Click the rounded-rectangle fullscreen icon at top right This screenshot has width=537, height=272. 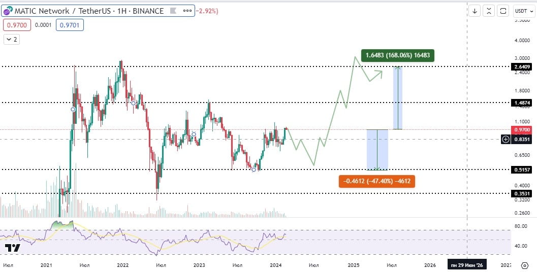point(503,11)
